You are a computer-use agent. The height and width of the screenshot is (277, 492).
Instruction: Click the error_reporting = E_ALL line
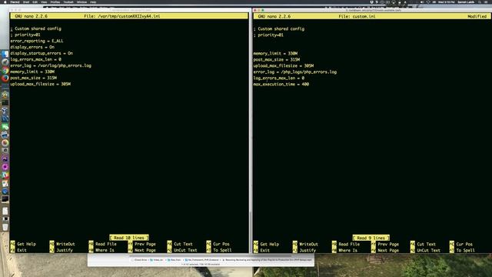pos(37,41)
